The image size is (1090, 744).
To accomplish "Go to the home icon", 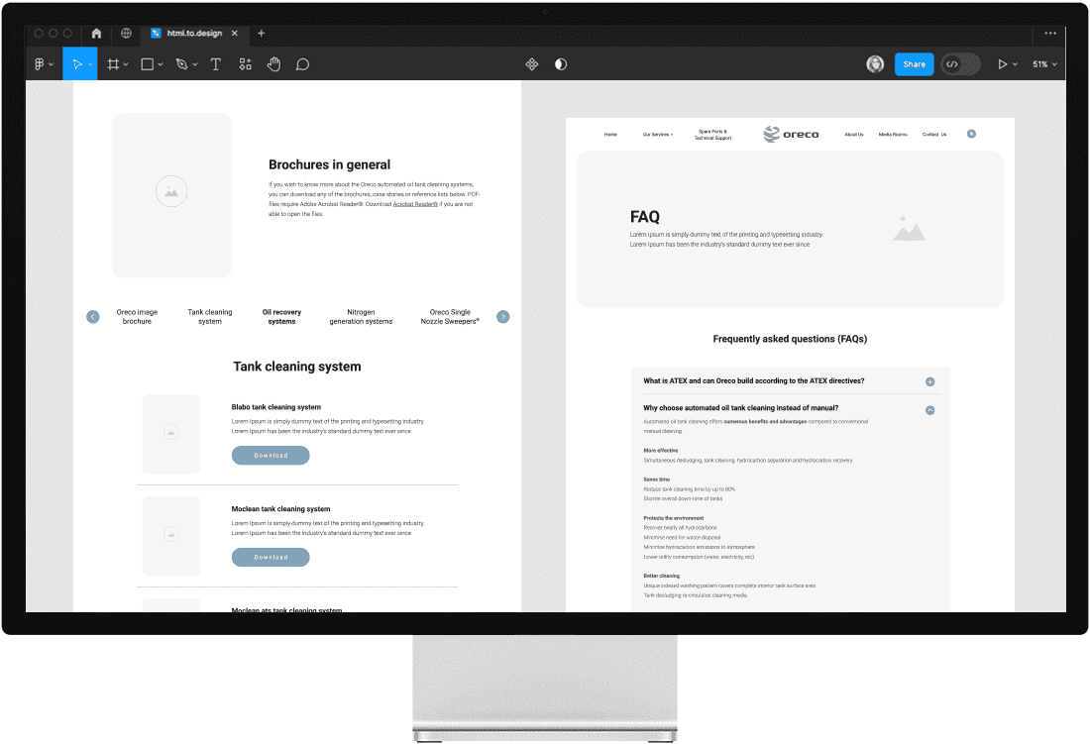I will click(x=97, y=33).
